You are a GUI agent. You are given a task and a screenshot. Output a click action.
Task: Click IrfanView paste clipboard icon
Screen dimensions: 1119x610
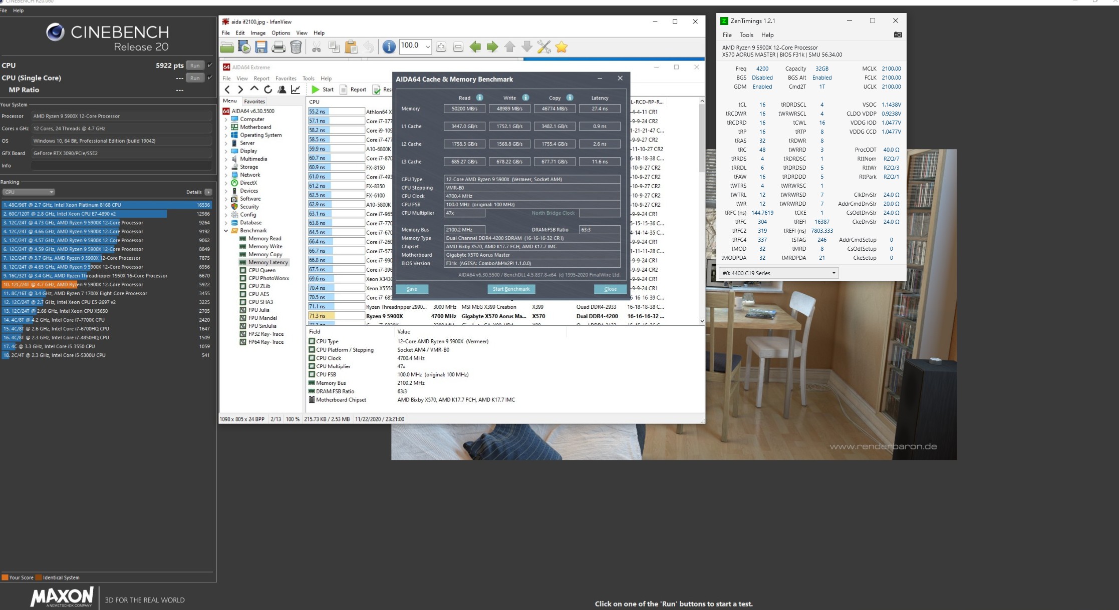tap(351, 47)
